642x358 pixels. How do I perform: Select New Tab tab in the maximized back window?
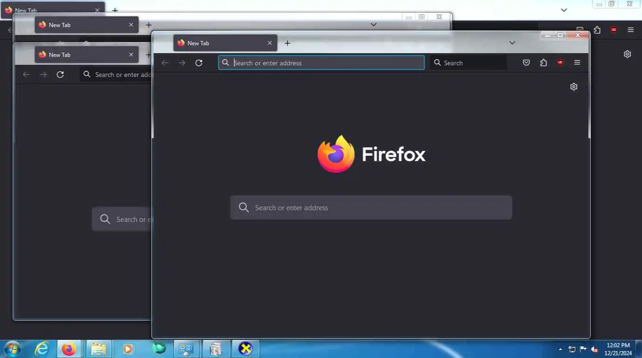[x=52, y=10]
